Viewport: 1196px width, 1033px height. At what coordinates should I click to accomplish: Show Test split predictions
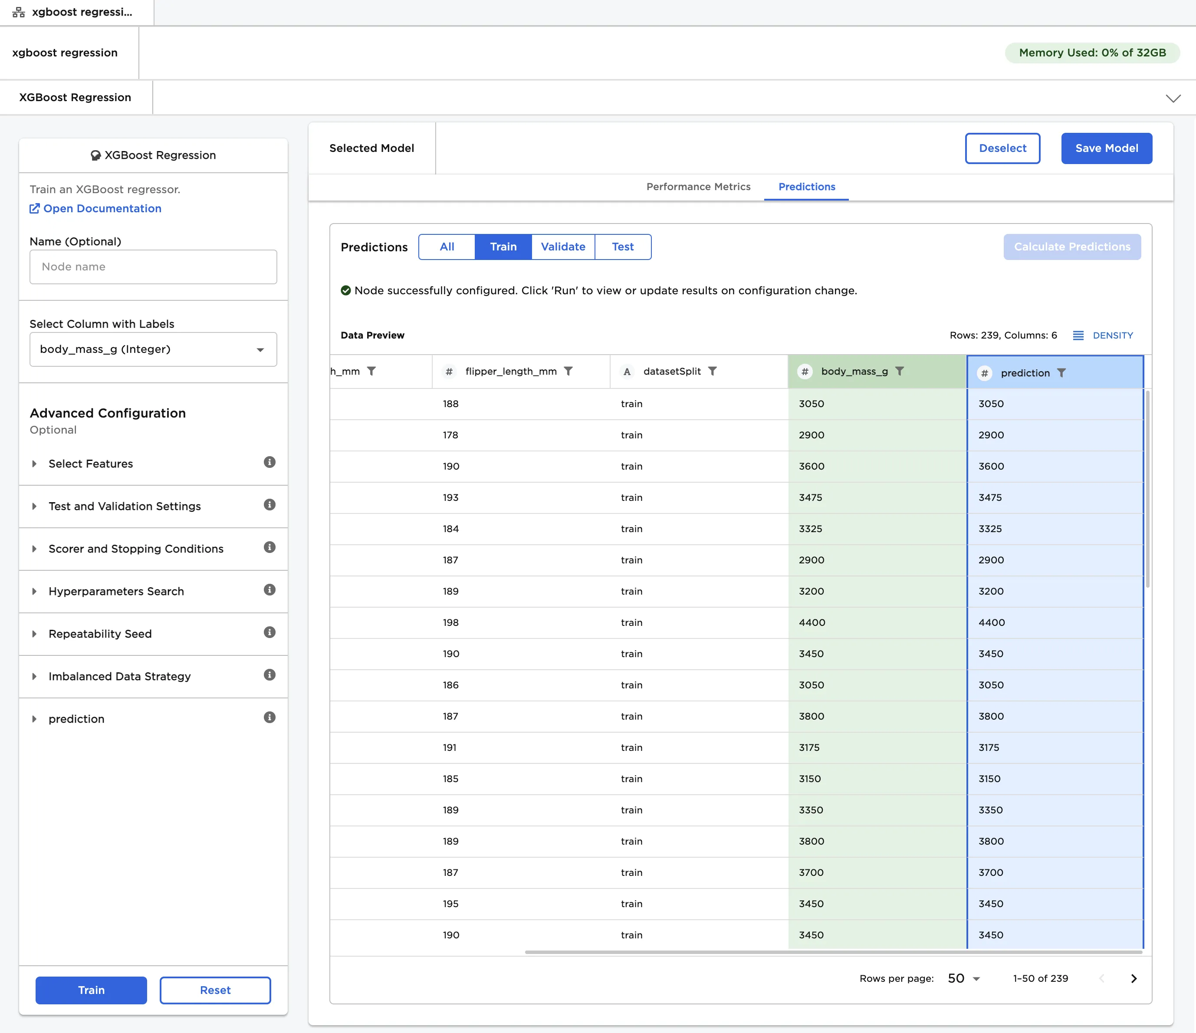click(622, 247)
